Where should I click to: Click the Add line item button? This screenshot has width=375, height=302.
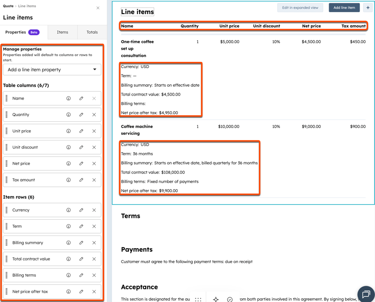tap(344, 8)
